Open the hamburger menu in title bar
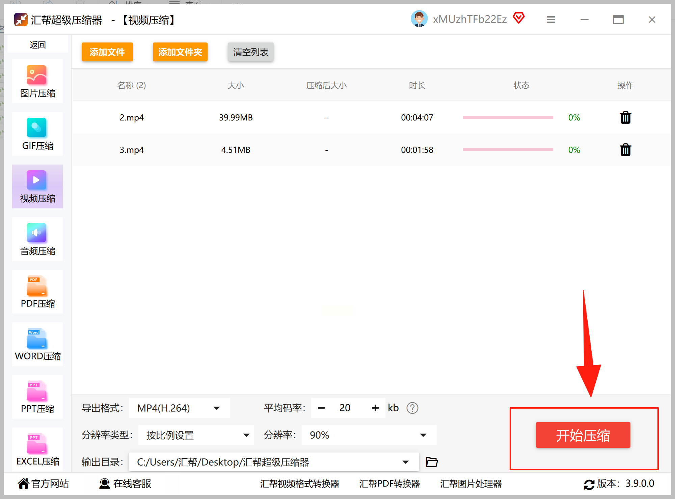This screenshot has width=675, height=499. (551, 20)
